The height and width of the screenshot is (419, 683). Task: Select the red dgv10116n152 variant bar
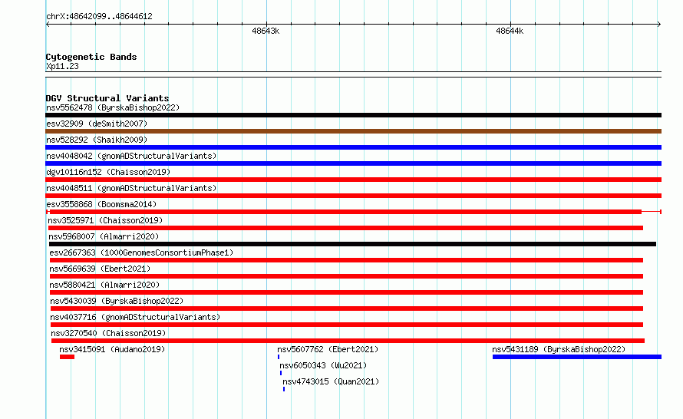tap(353, 180)
